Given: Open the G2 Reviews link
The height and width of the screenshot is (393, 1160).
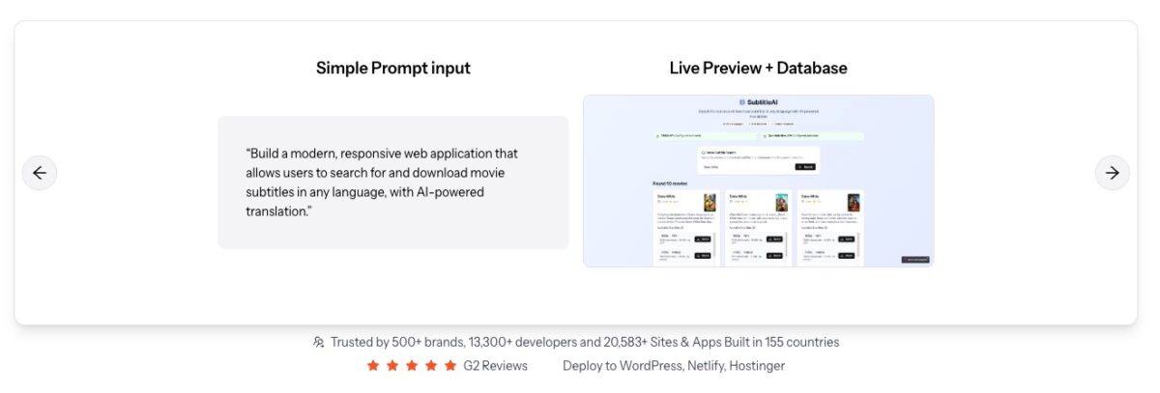Looking at the screenshot, I should [x=495, y=366].
